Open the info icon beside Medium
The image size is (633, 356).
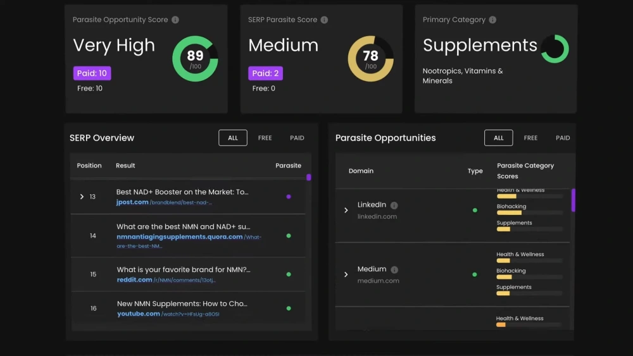pos(394,269)
